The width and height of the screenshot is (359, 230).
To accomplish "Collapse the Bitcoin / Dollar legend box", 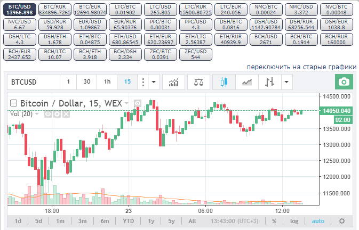I will pyautogui.click(x=13, y=103).
